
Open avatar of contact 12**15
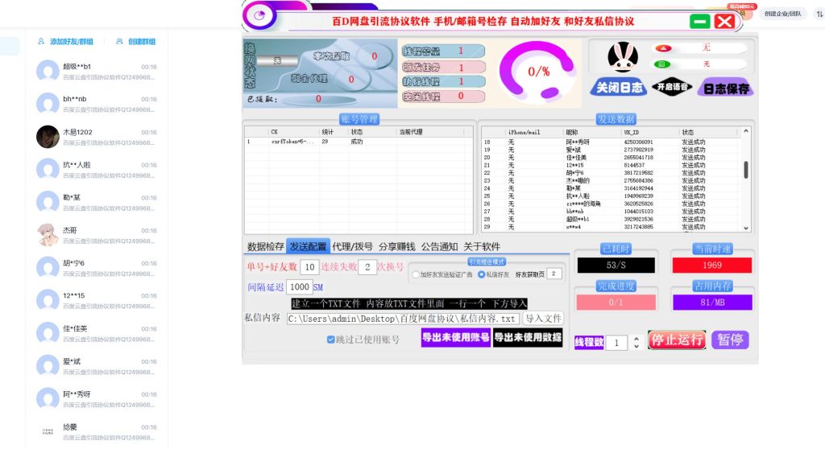(48, 300)
